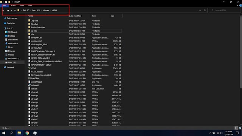This screenshot has height=136, width=242.
Task: Open the notification action center
Action: tap(237, 133)
